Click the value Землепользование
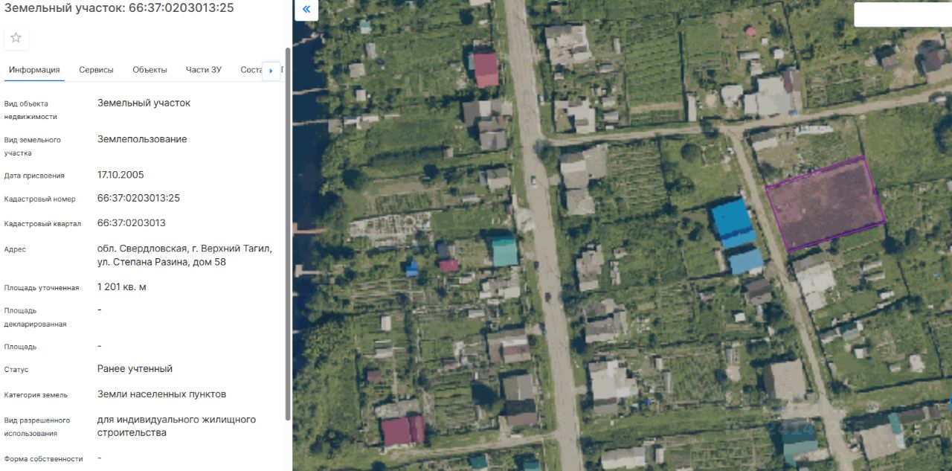Viewport: 952px width, 471px height. pyautogui.click(x=142, y=139)
